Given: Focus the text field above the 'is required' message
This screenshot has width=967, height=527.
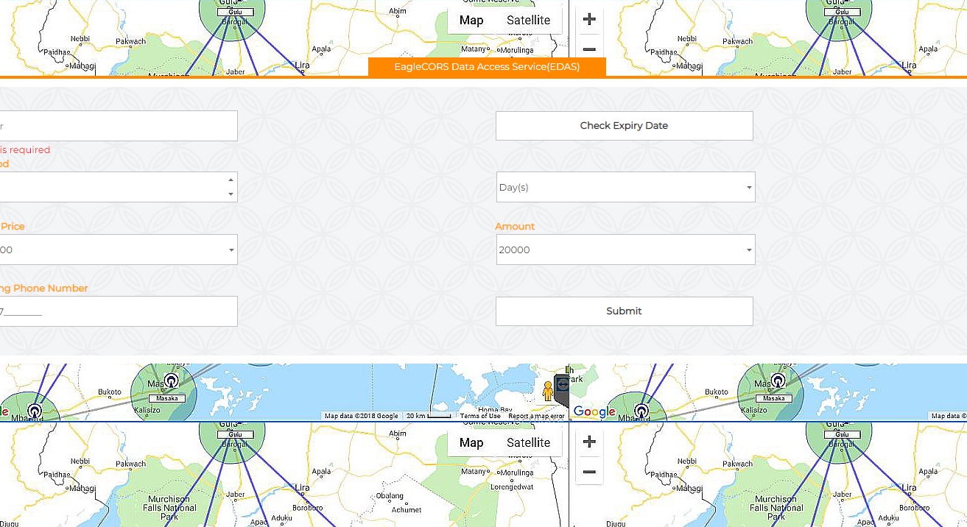Looking at the screenshot, I should pyautogui.click(x=118, y=126).
